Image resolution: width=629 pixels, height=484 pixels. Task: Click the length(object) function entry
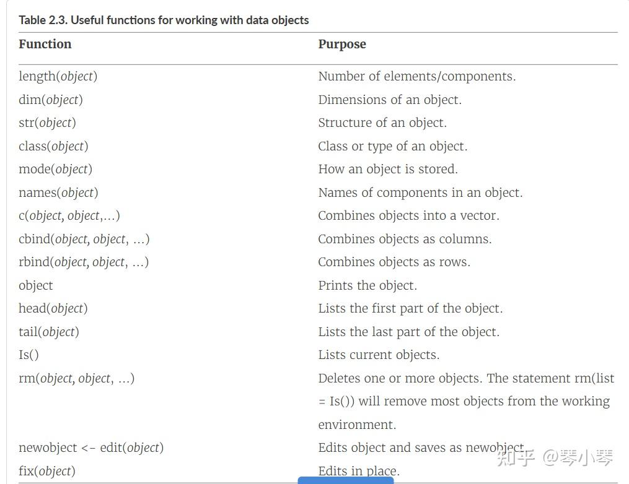click(58, 76)
